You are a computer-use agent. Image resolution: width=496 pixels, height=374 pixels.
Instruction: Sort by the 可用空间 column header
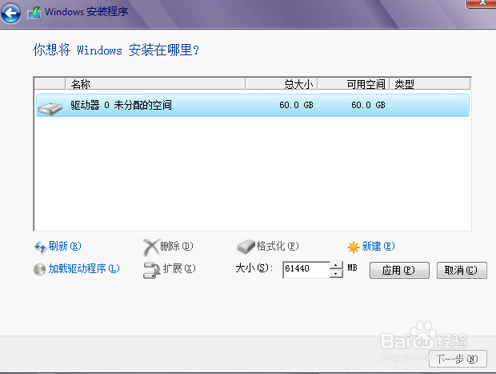354,84
